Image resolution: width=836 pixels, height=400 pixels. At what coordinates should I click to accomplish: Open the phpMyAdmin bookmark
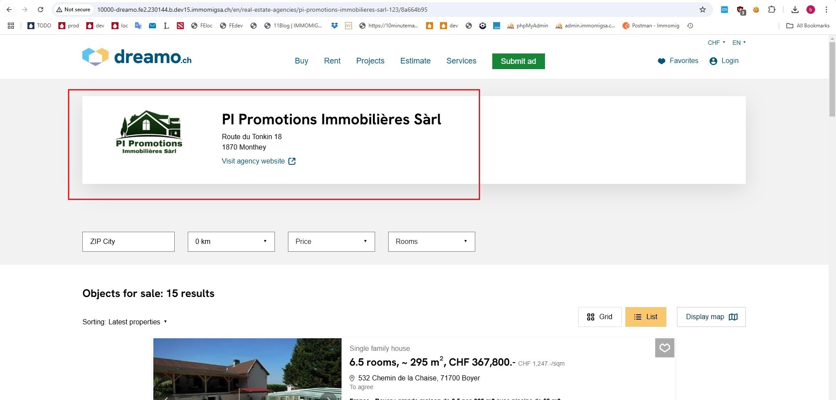(528, 26)
